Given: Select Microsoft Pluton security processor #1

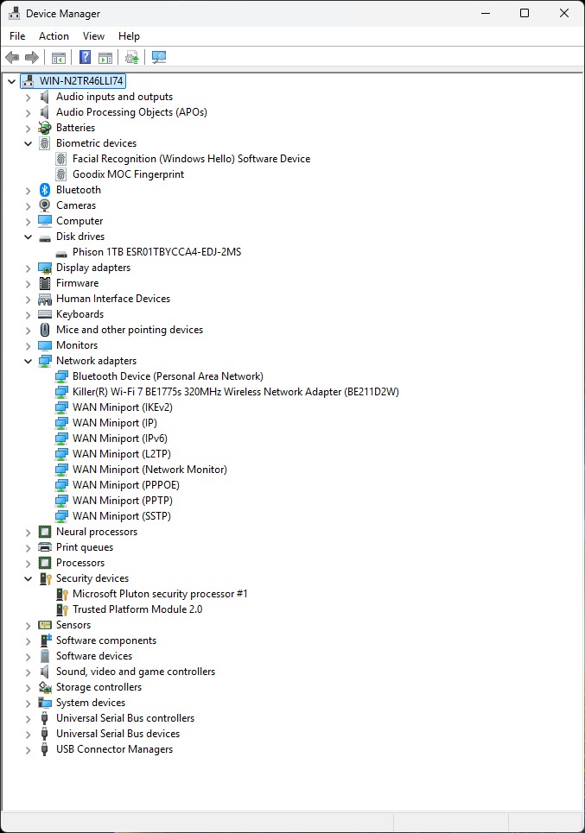Looking at the screenshot, I should pyautogui.click(x=160, y=594).
